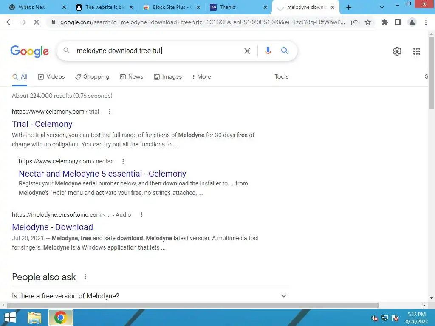Start a voice search with the microphone

[x=268, y=51]
